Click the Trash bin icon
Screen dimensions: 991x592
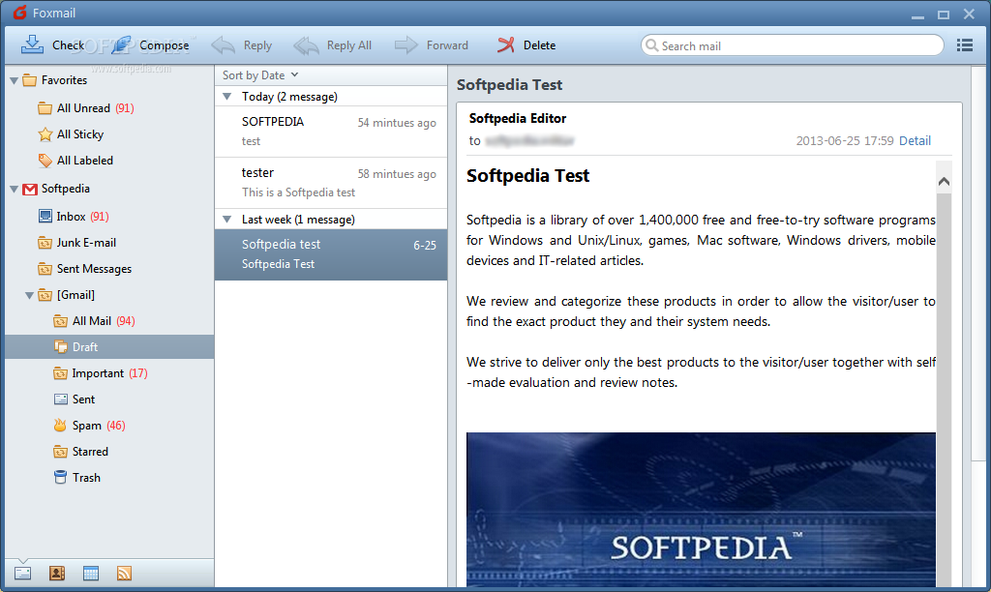[60, 477]
